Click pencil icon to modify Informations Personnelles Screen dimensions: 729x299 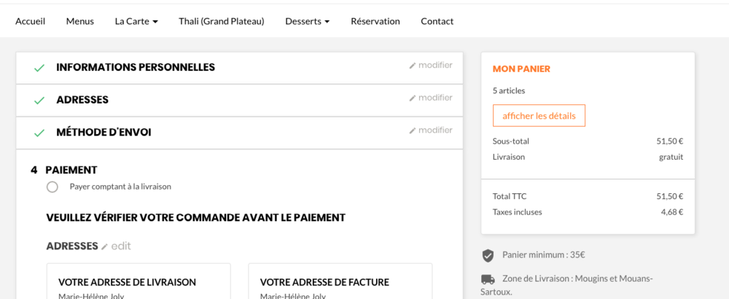413,66
